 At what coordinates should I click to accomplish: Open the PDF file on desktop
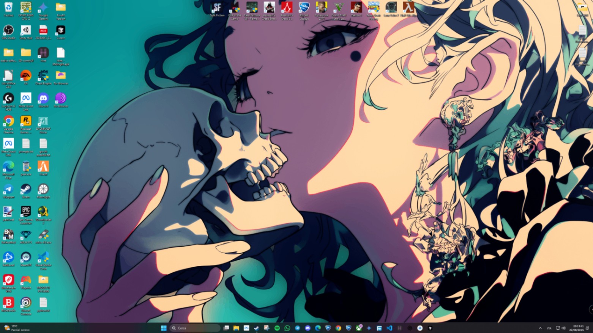coord(43,32)
